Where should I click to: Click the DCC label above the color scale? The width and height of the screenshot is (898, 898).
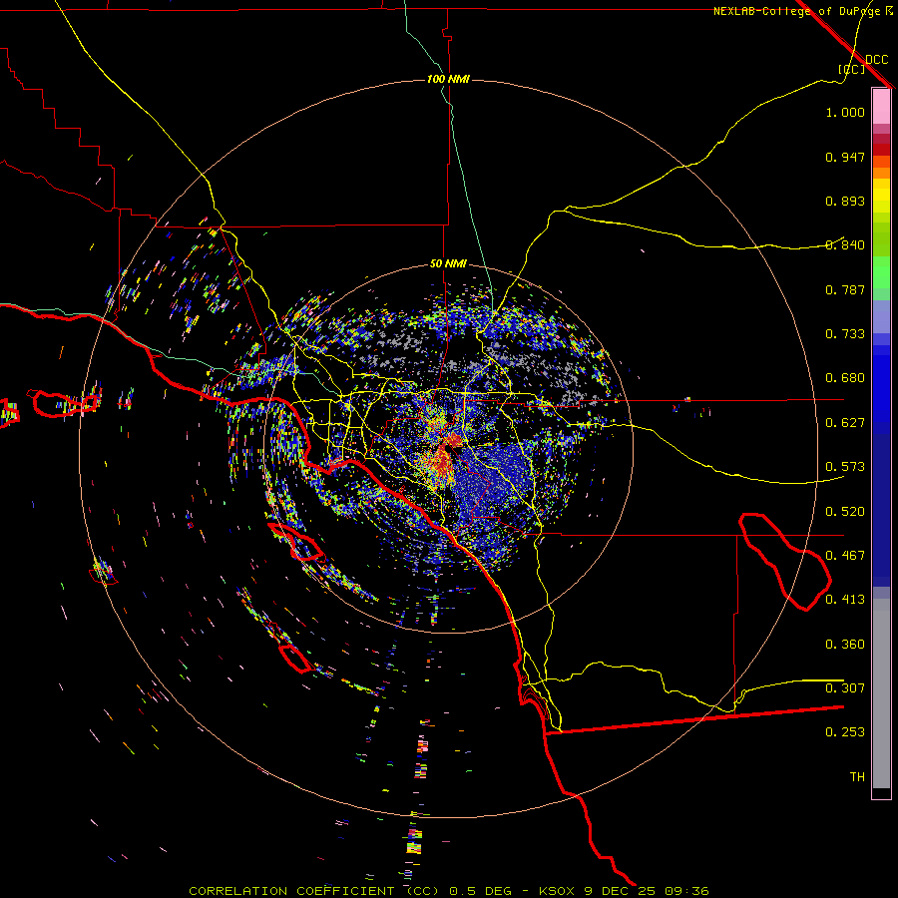pyautogui.click(x=876, y=60)
